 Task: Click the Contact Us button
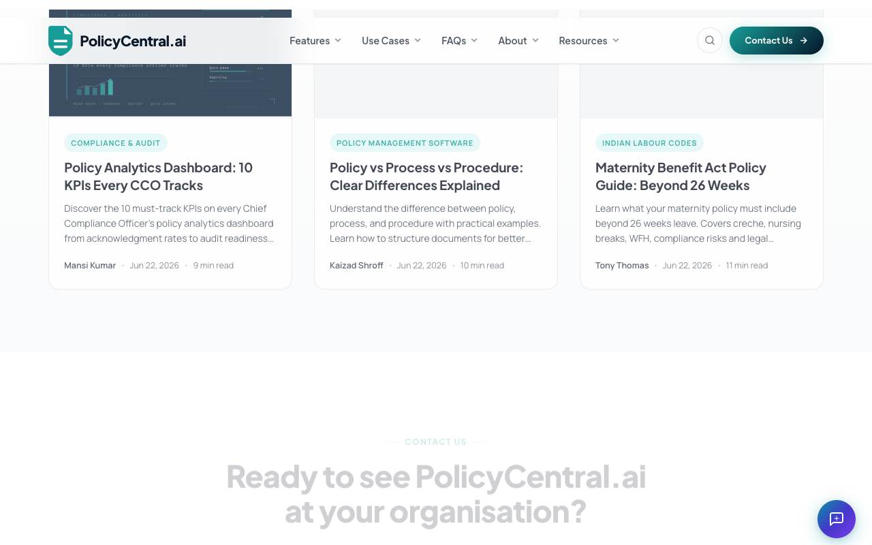click(x=777, y=40)
